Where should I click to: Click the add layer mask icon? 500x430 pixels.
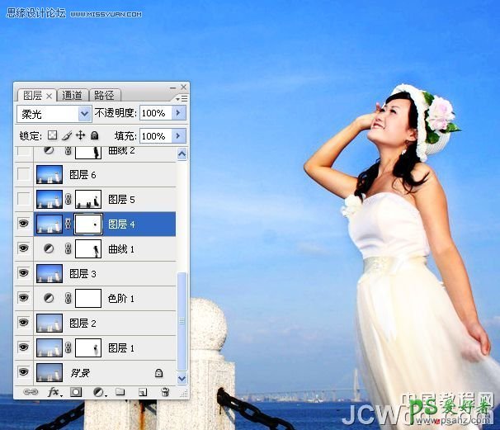[77, 392]
